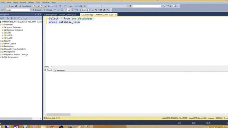Image resolution: width=228 pixels, height=128 pixels.
Task: Click the Cut scissors icon
Action: pos(49,6)
